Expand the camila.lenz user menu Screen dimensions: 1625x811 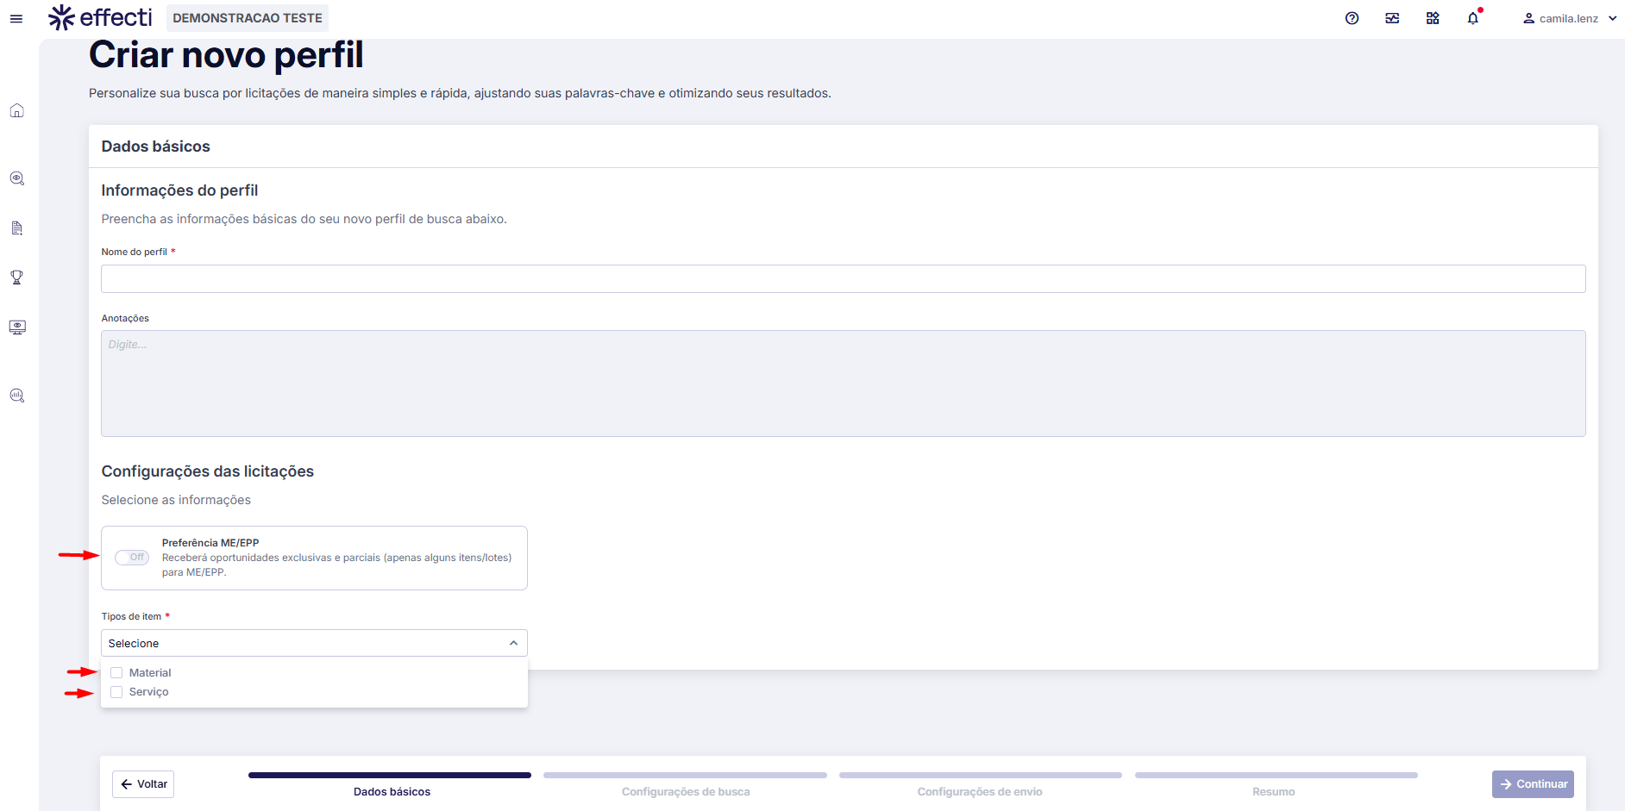1569,18
